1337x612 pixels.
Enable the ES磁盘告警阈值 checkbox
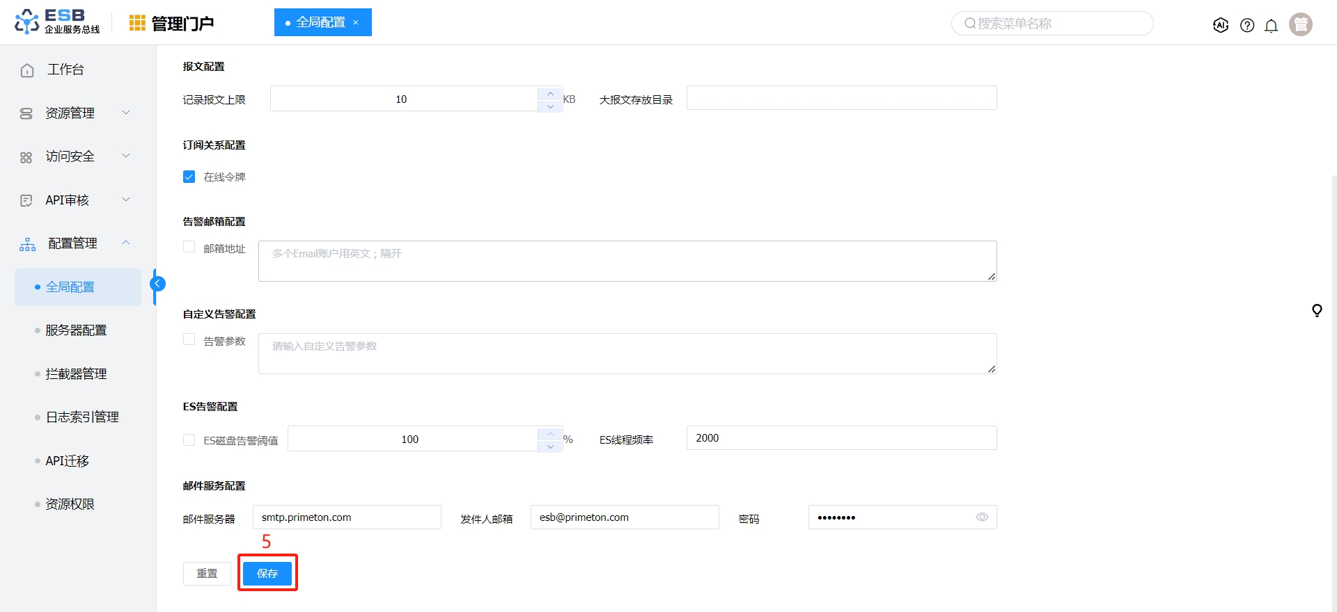pos(189,440)
